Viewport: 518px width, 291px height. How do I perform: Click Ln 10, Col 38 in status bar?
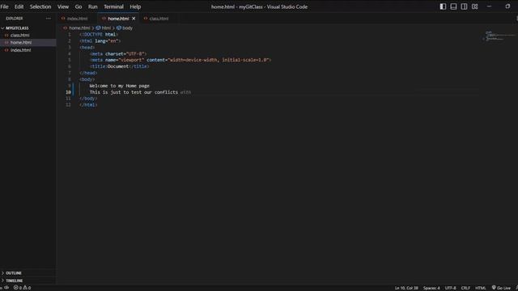(406, 288)
